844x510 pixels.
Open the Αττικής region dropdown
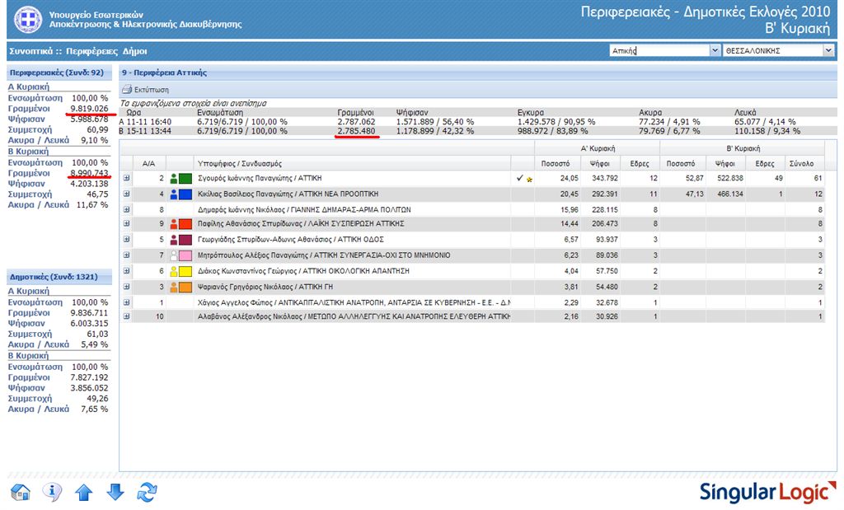coord(715,51)
